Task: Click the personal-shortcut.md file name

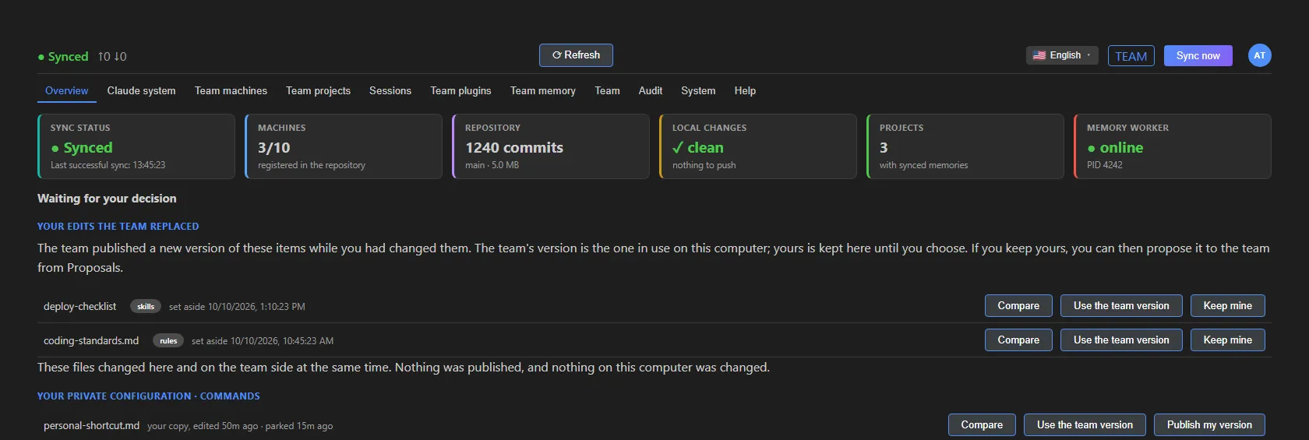Action: [92, 426]
